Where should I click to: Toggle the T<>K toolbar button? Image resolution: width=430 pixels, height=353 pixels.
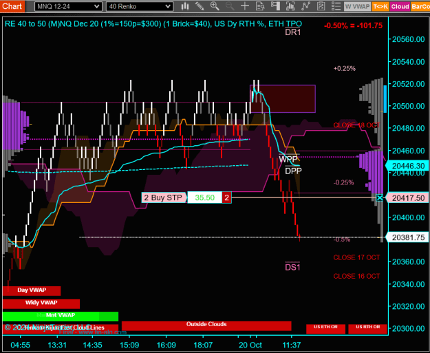pyautogui.click(x=380, y=7)
